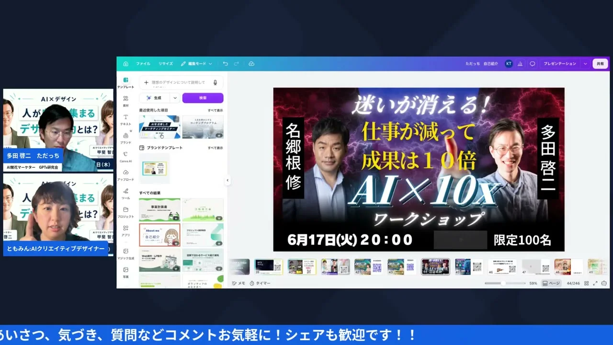Open the リサイズ menu

(166, 64)
